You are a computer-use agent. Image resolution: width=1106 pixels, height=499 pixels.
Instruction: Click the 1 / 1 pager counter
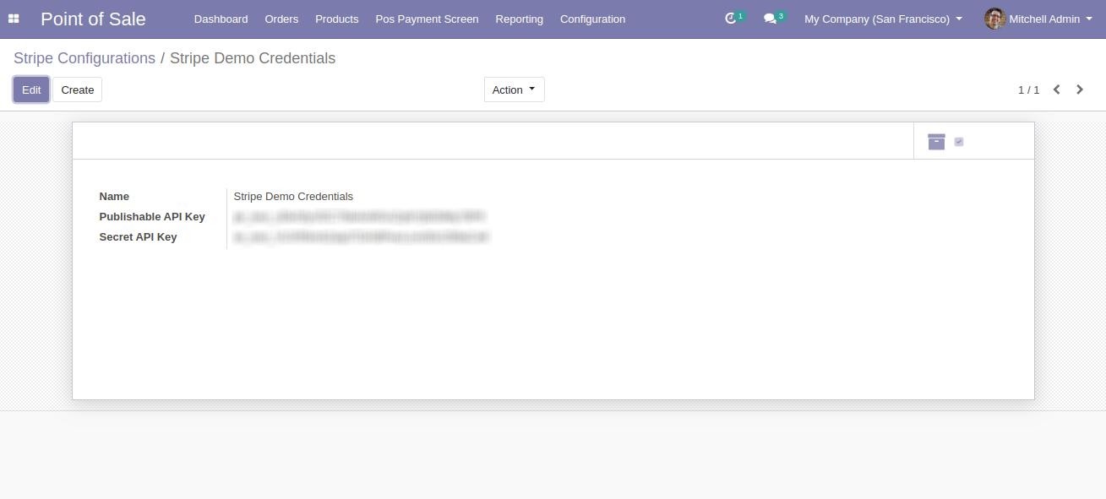(x=1028, y=89)
